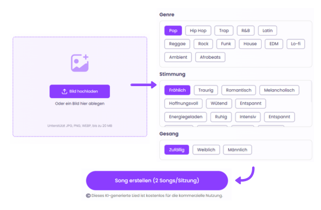
Task: Choose the EDM genre chip
Action: (x=273, y=44)
